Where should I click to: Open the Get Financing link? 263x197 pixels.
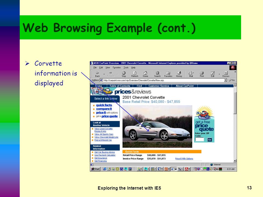(101, 161)
